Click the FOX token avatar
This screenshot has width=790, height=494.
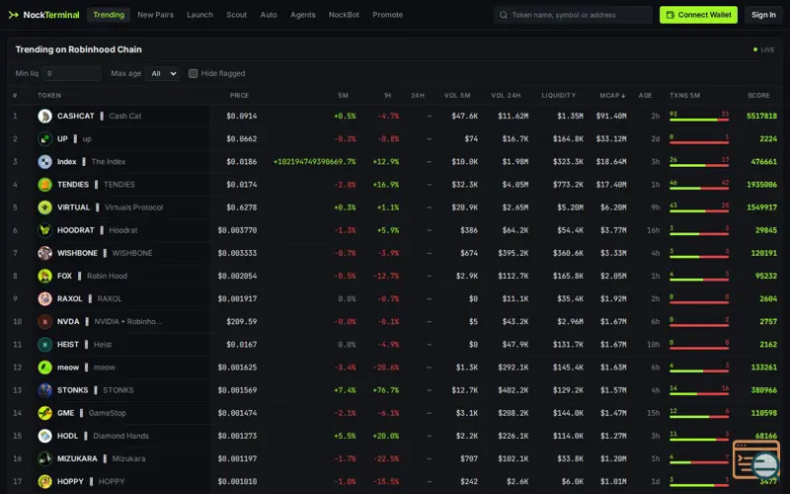[44, 276]
